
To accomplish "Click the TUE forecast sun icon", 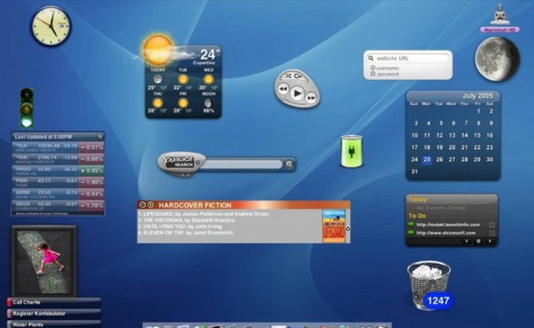I will coord(183,79).
